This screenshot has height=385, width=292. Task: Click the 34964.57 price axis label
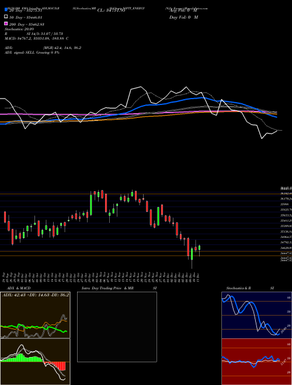tap(286, 237)
